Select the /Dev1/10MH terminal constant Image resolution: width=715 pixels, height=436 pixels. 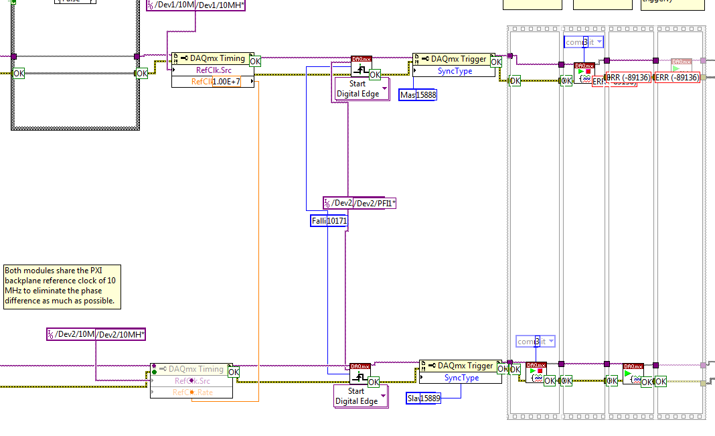pos(195,5)
